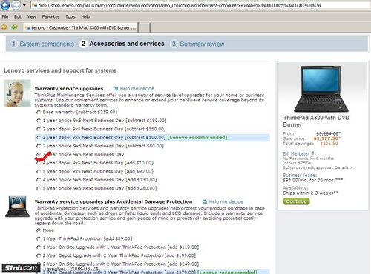Click Ships within 2-3 weeks availability text

click(311, 193)
